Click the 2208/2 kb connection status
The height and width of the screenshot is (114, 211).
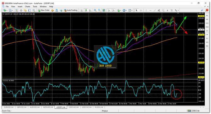pyautogui.click(x=194, y=111)
